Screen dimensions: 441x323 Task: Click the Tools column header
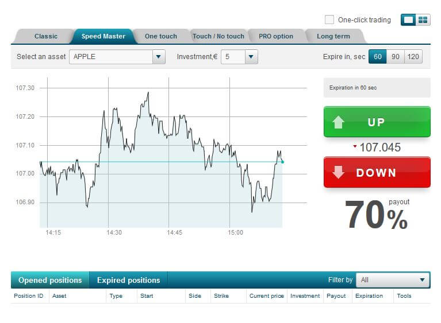click(x=404, y=296)
